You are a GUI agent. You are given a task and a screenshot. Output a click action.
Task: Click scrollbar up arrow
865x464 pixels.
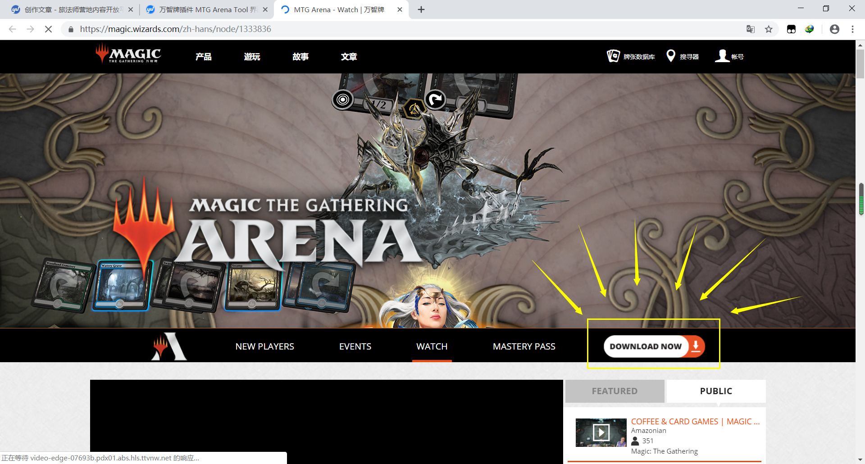coord(860,45)
